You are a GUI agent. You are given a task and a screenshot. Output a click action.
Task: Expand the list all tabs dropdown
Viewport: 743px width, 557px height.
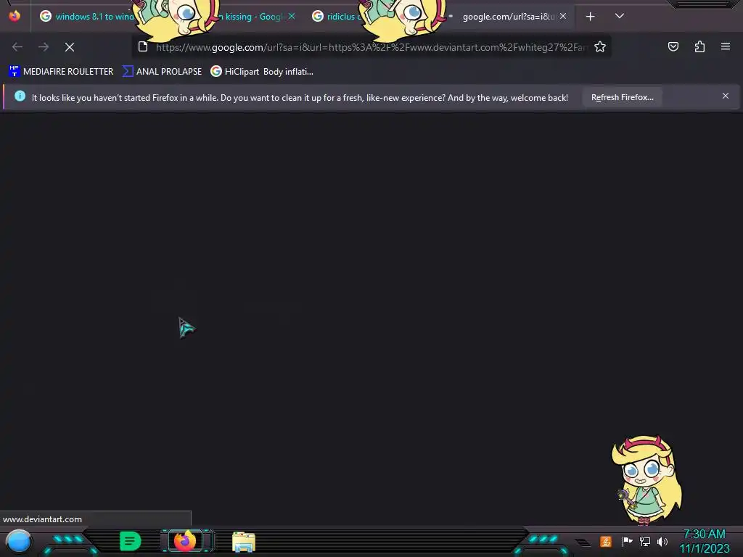click(620, 16)
